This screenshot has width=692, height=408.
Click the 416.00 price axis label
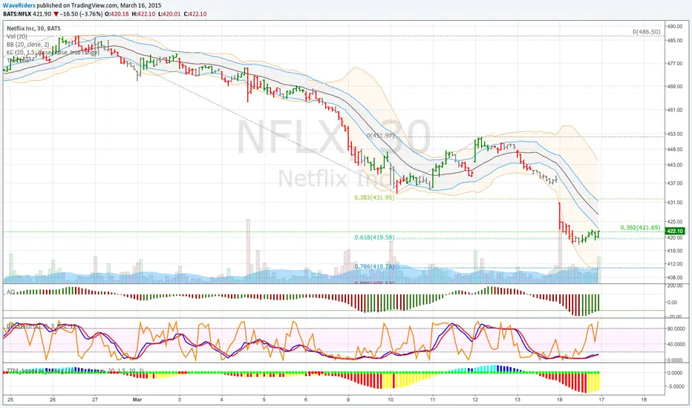click(675, 251)
